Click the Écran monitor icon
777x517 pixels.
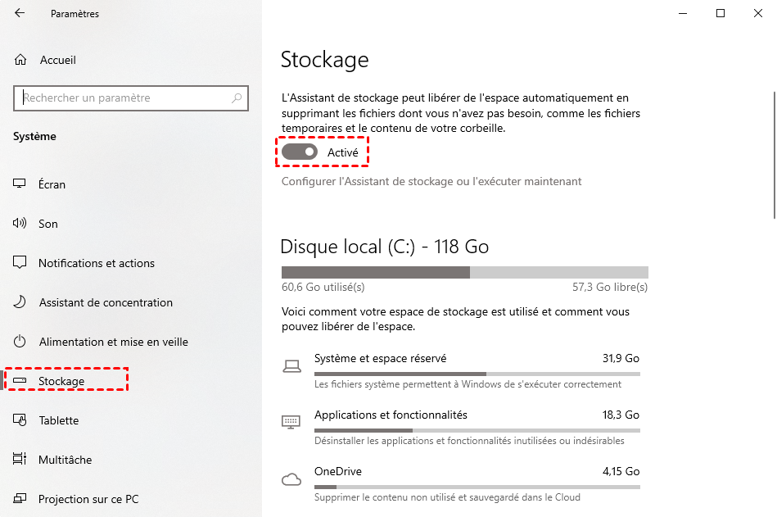pyautogui.click(x=20, y=184)
